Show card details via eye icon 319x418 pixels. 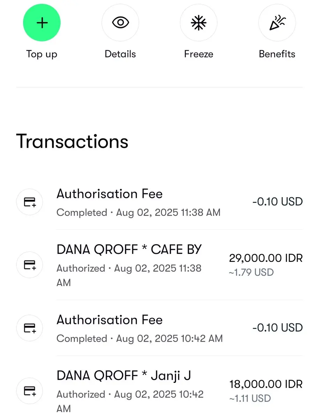click(120, 23)
